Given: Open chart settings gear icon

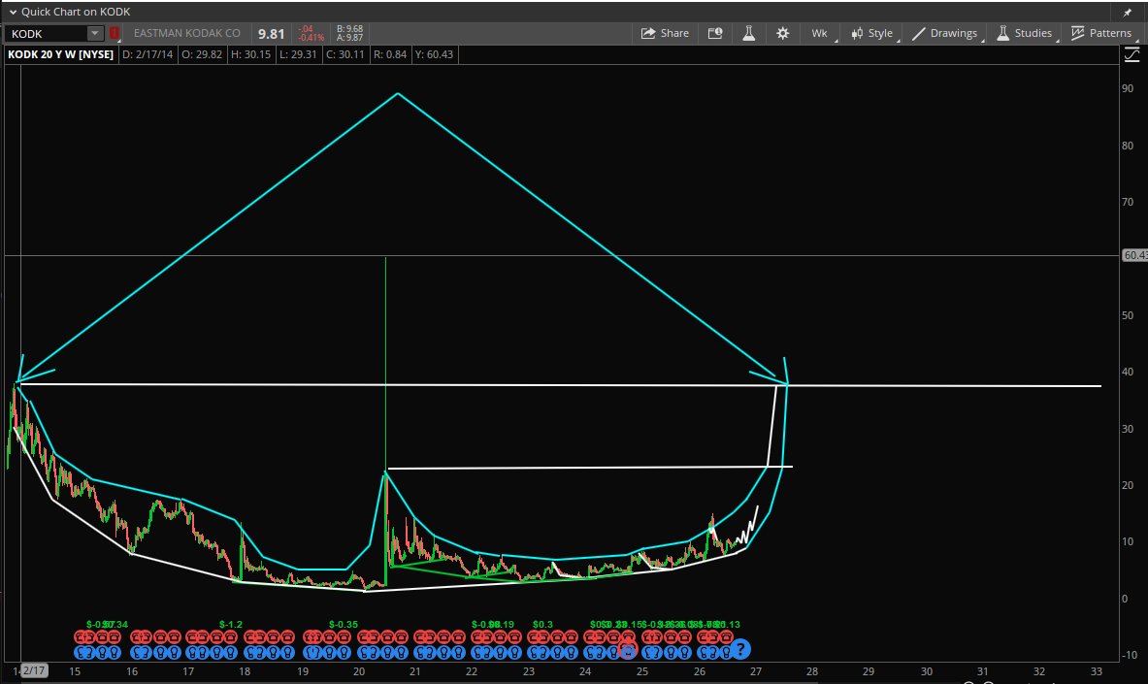Looking at the screenshot, I should pyautogui.click(x=783, y=33).
